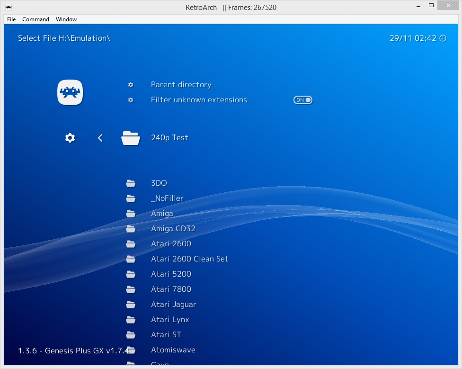Open the Window menu
Viewport: 462px width, 369px height.
66,19
